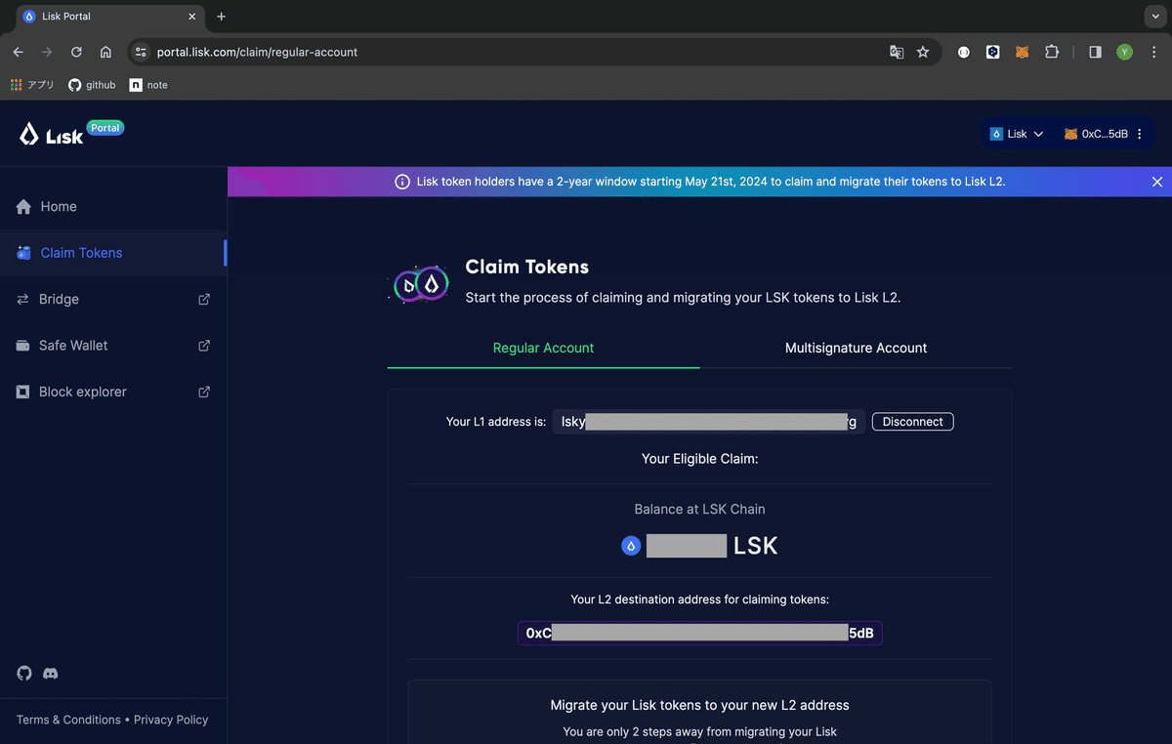
Task: Open the Home sidebar item
Action: (x=113, y=206)
